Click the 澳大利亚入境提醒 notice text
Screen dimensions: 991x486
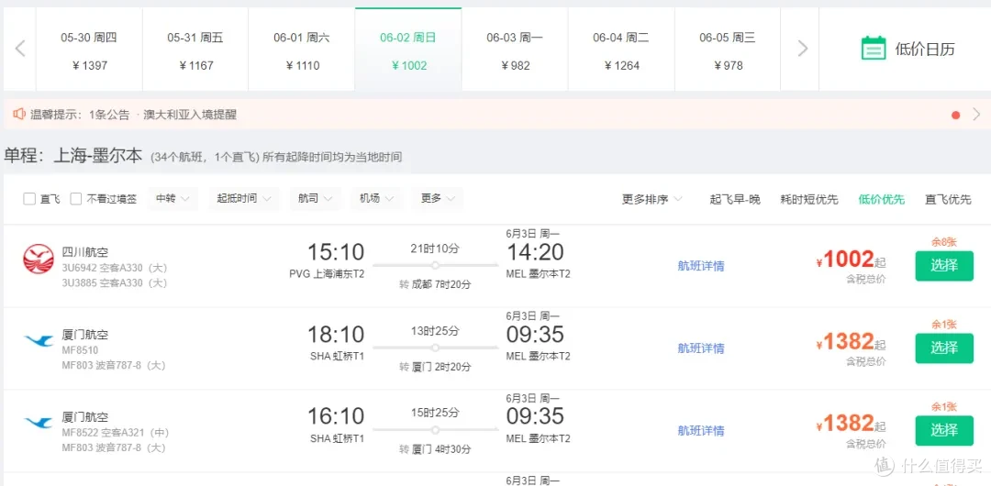(x=190, y=115)
